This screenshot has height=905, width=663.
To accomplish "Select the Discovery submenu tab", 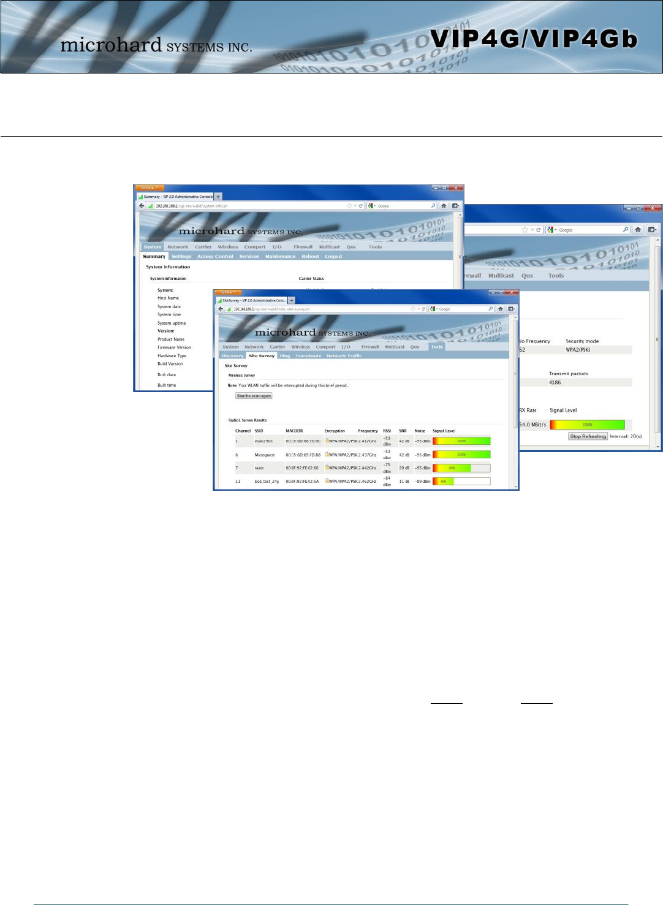I will tap(233, 355).
